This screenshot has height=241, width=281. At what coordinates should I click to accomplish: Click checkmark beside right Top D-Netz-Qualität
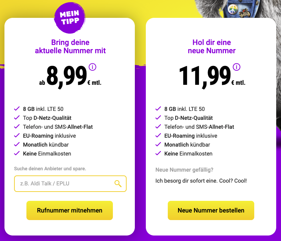pos(158,118)
